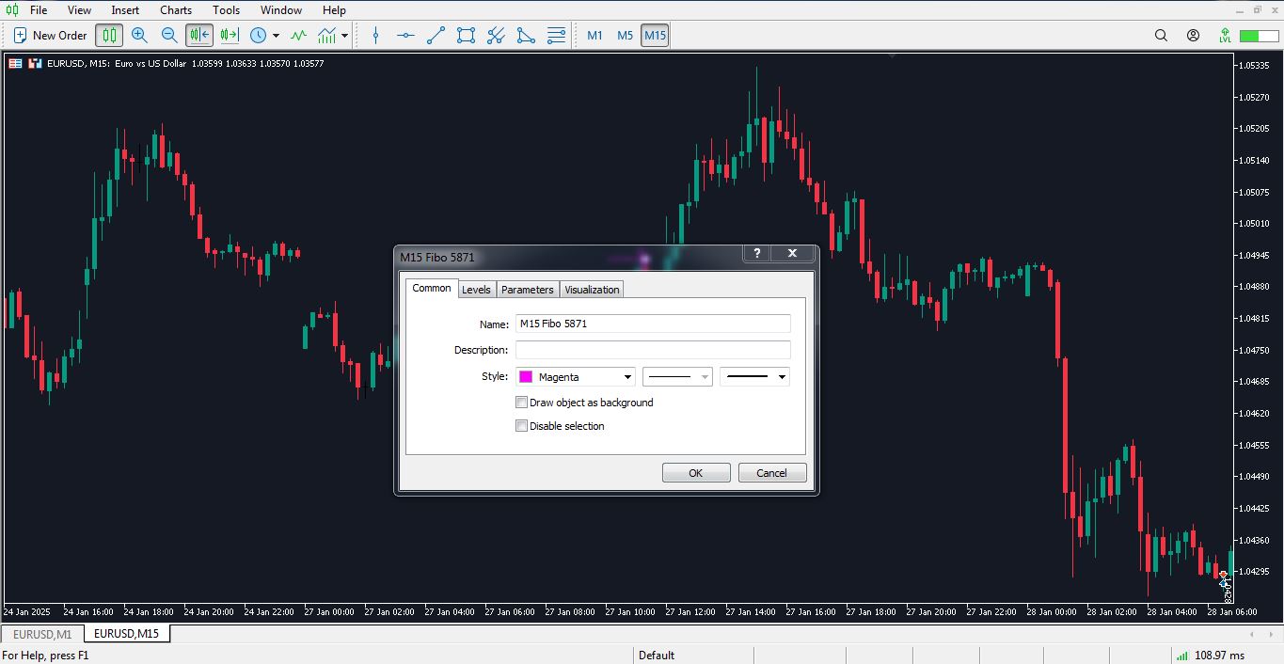Select the rectangle drawing tool
This screenshot has width=1284, height=664.
(x=465, y=35)
